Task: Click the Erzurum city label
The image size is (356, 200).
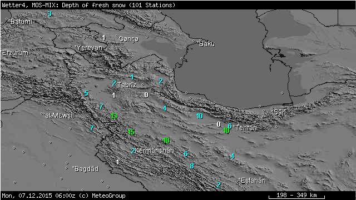Action: click(x=16, y=53)
